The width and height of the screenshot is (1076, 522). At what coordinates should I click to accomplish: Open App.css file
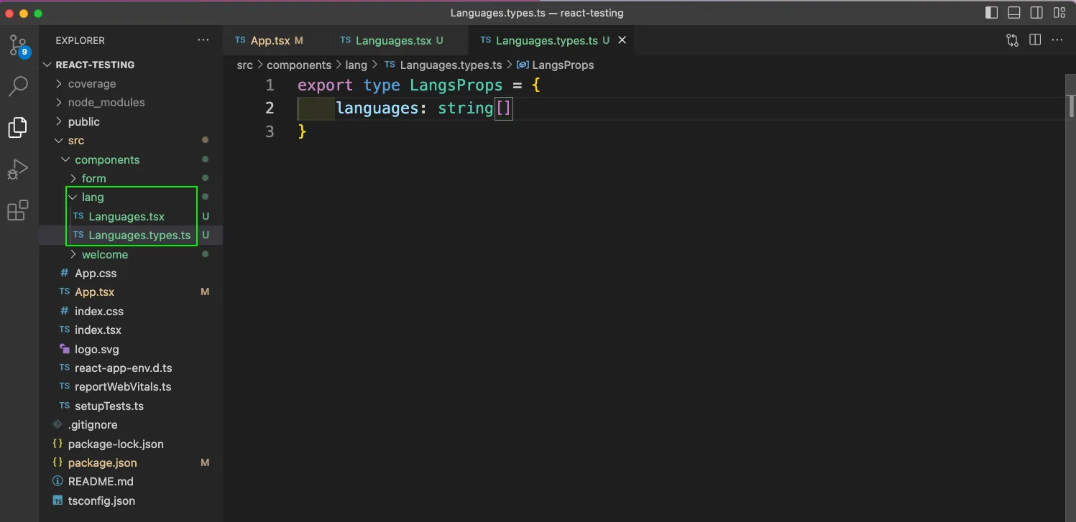pyautogui.click(x=131, y=274)
